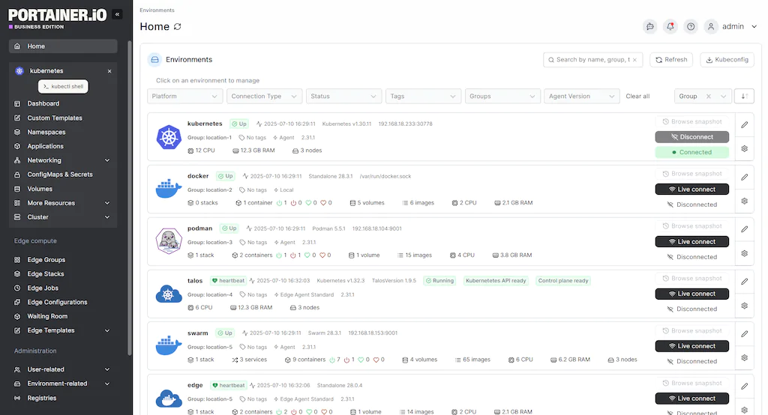
Task: Open kubernetes row settings gear icon
Action: tap(745, 149)
